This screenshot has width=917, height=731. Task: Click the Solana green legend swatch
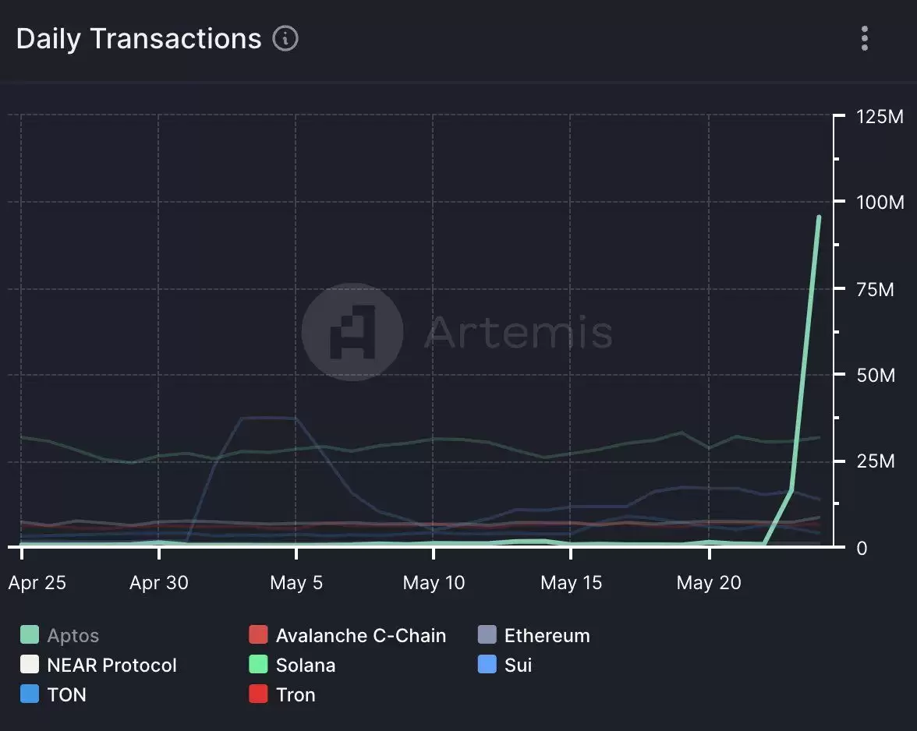coord(258,665)
